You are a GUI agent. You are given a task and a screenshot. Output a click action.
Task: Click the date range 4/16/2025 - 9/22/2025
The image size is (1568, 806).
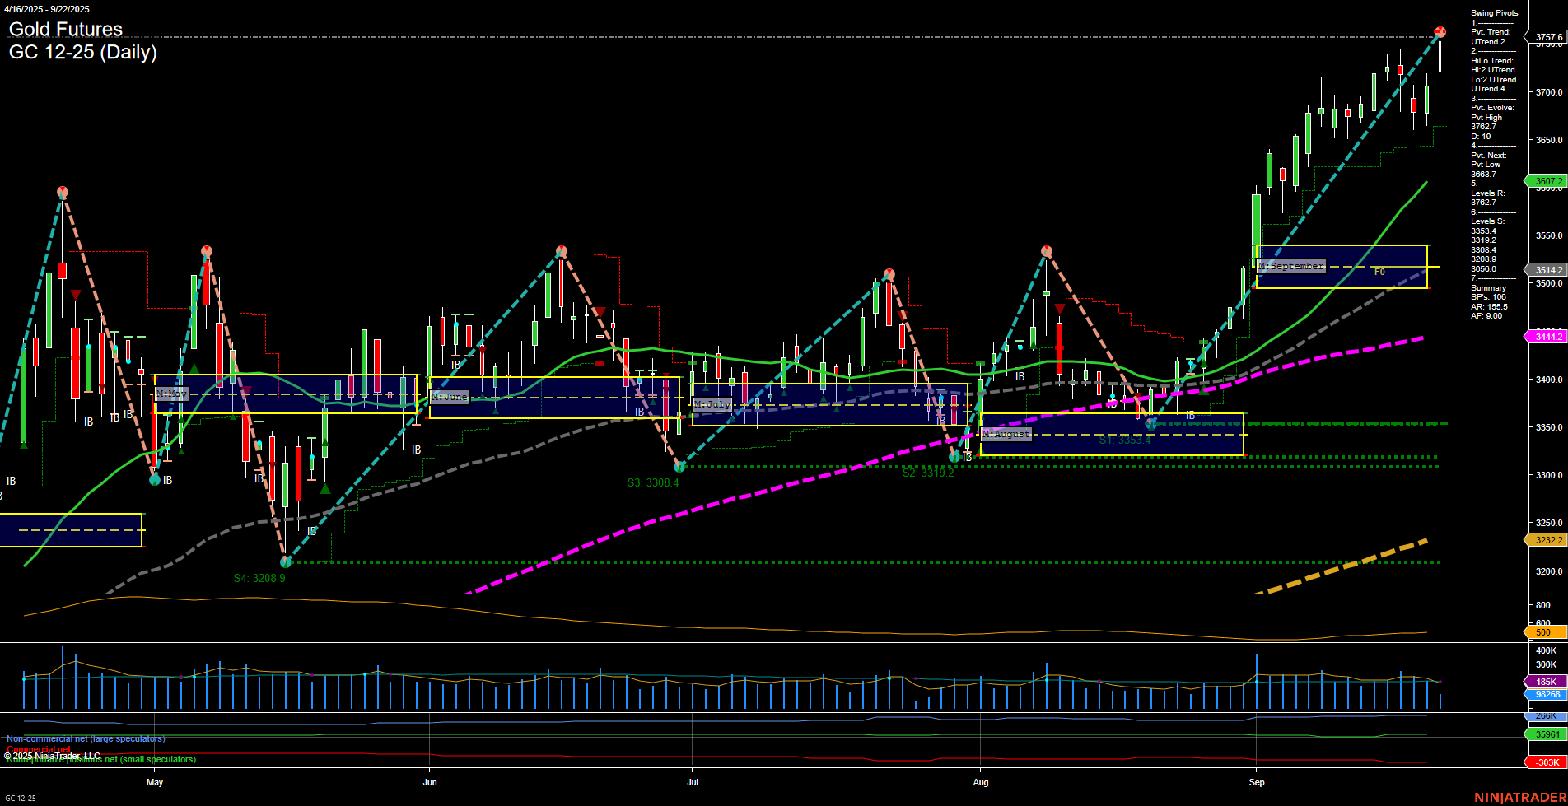click(48, 9)
